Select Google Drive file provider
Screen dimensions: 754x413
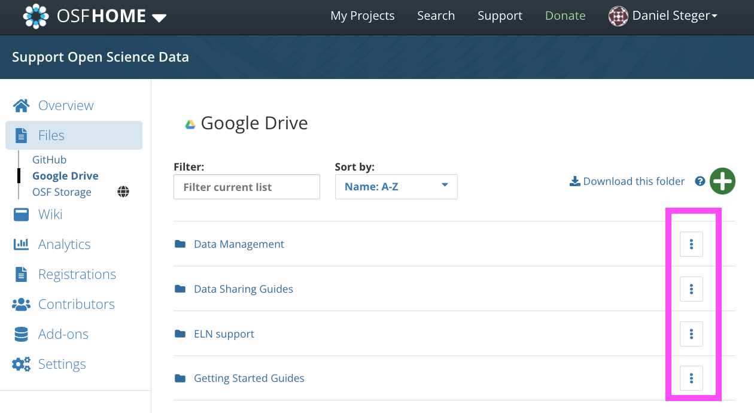tap(65, 176)
